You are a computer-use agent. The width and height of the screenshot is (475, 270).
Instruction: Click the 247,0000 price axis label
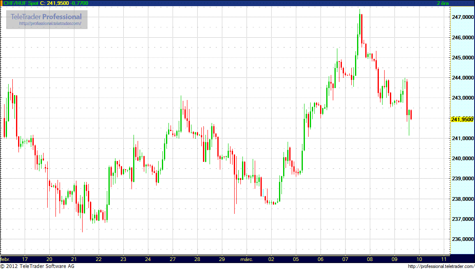coord(462,17)
